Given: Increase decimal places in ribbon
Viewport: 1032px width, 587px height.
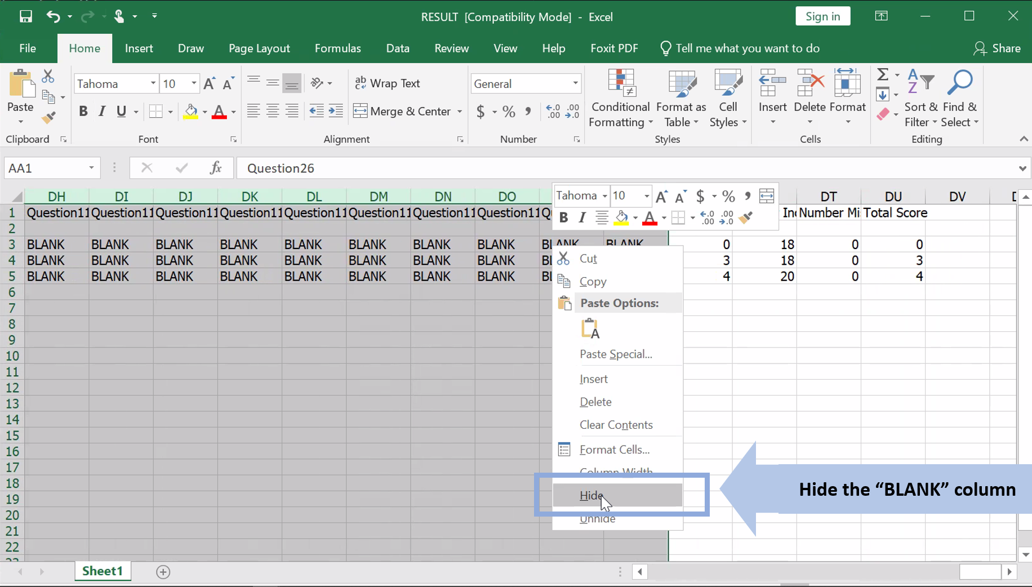Looking at the screenshot, I should (x=553, y=112).
